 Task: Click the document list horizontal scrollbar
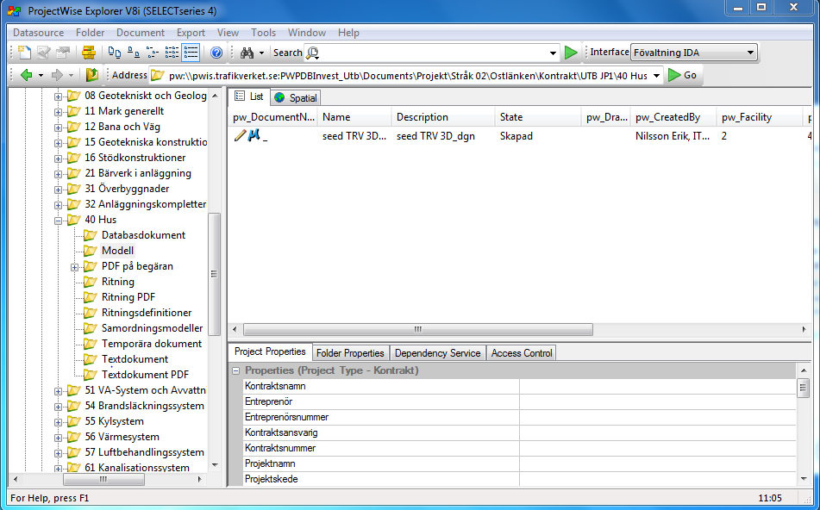click(418, 329)
